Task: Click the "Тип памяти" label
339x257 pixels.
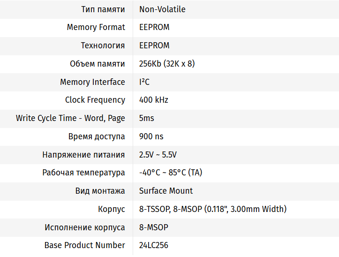Action: [103, 9]
